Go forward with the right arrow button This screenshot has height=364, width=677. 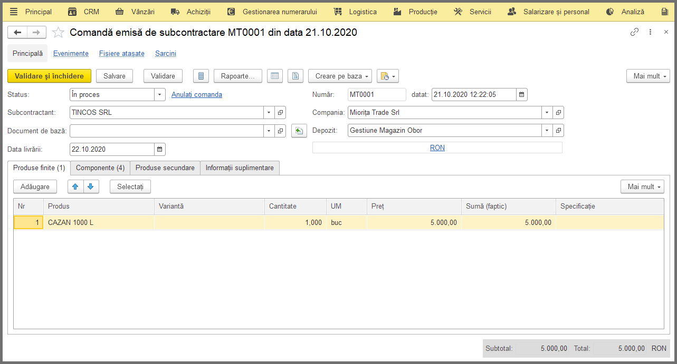(36, 33)
